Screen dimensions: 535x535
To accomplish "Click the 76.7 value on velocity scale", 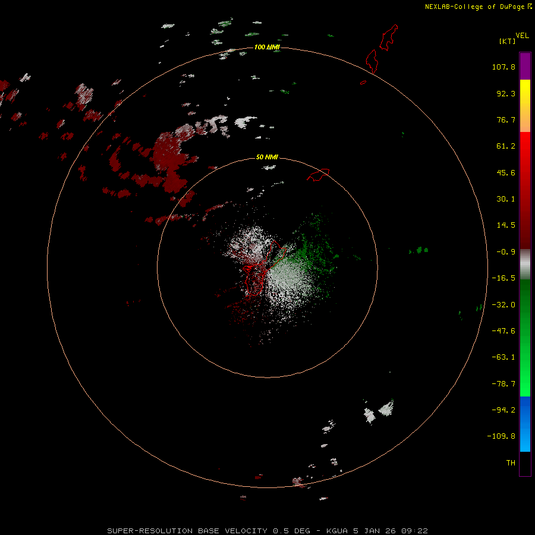I will (x=506, y=119).
